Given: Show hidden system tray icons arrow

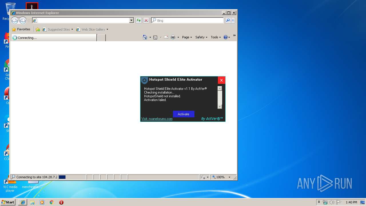Looking at the screenshot, I should coord(319,202).
